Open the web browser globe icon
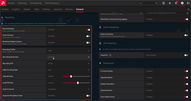Image resolution: width=191 pixels, height=101 pixels. [x=164, y=3]
